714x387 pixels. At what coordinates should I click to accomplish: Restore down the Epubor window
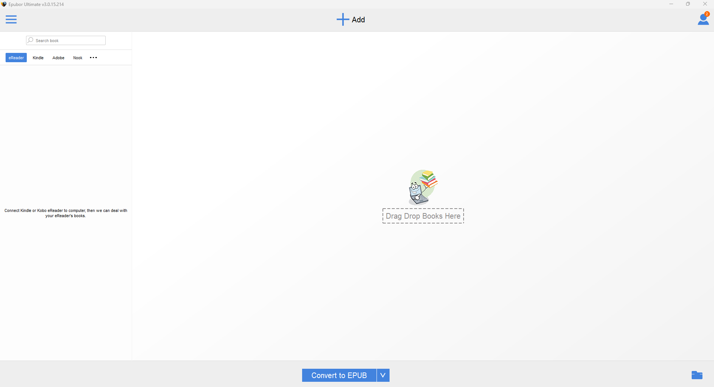pos(688,4)
